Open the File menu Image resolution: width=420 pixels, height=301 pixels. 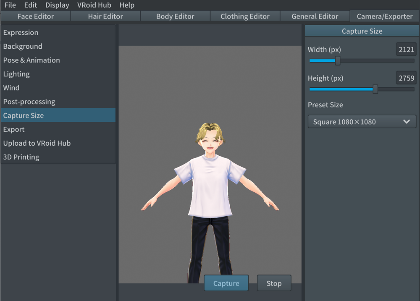(10, 5)
